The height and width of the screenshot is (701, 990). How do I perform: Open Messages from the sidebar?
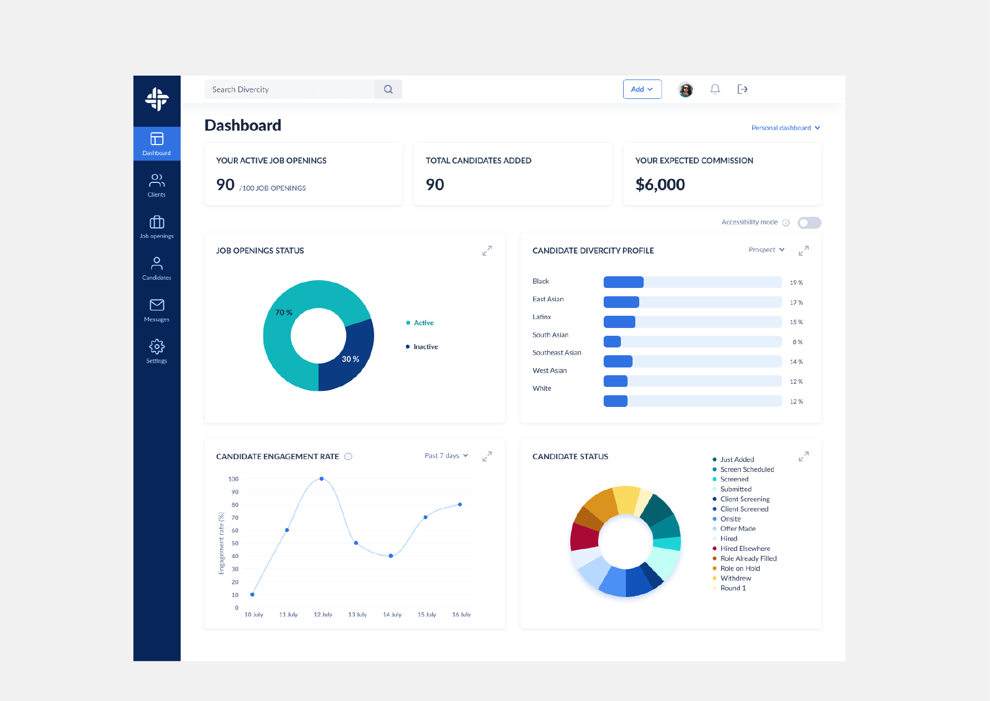pyautogui.click(x=157, y=310)
